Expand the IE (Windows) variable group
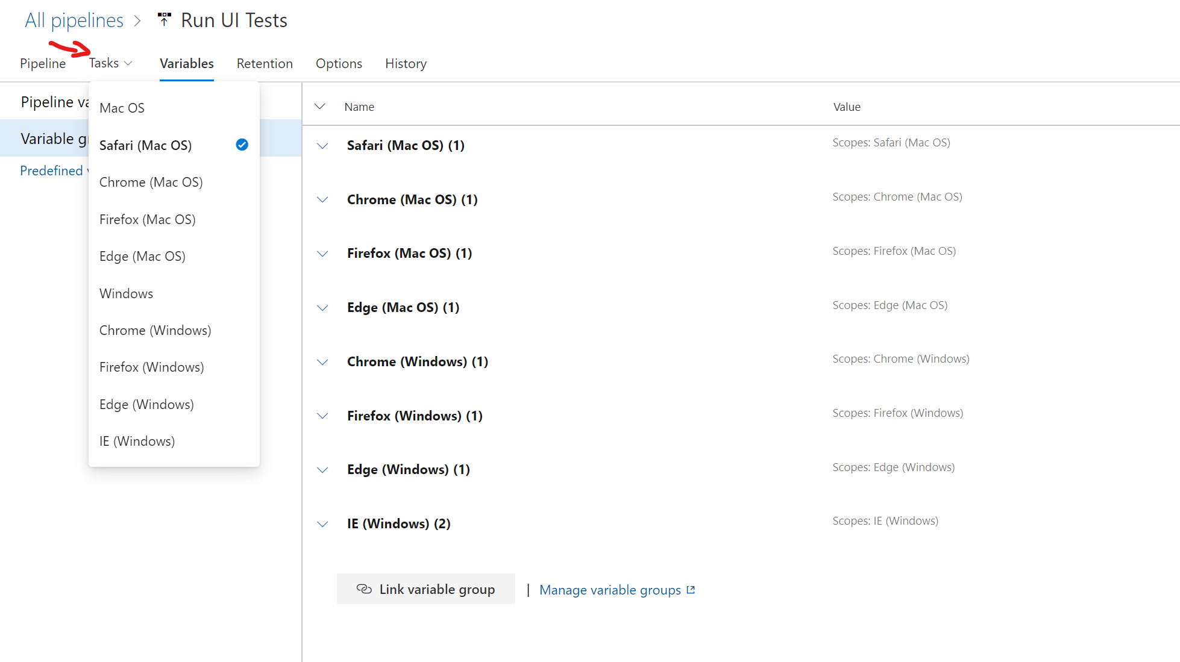The width and height of the screenshot is (1180, 662). point(322,524)
